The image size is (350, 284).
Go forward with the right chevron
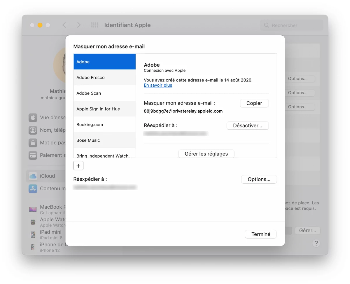pos(78,25)
